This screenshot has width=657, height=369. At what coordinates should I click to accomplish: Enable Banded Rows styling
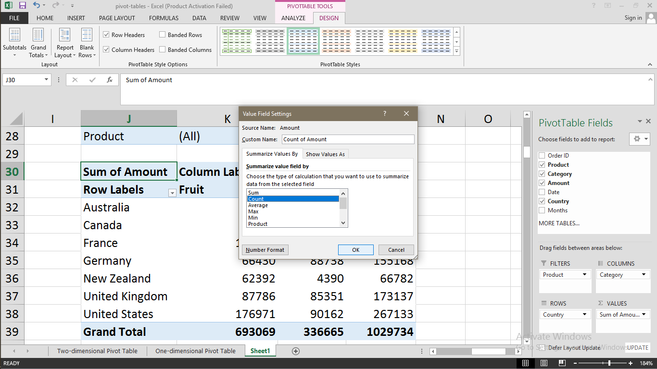[x=162, y=34]
